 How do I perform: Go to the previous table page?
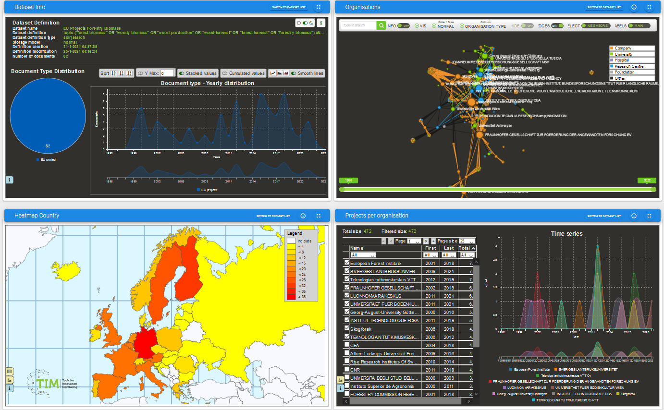tap(391, 241)
